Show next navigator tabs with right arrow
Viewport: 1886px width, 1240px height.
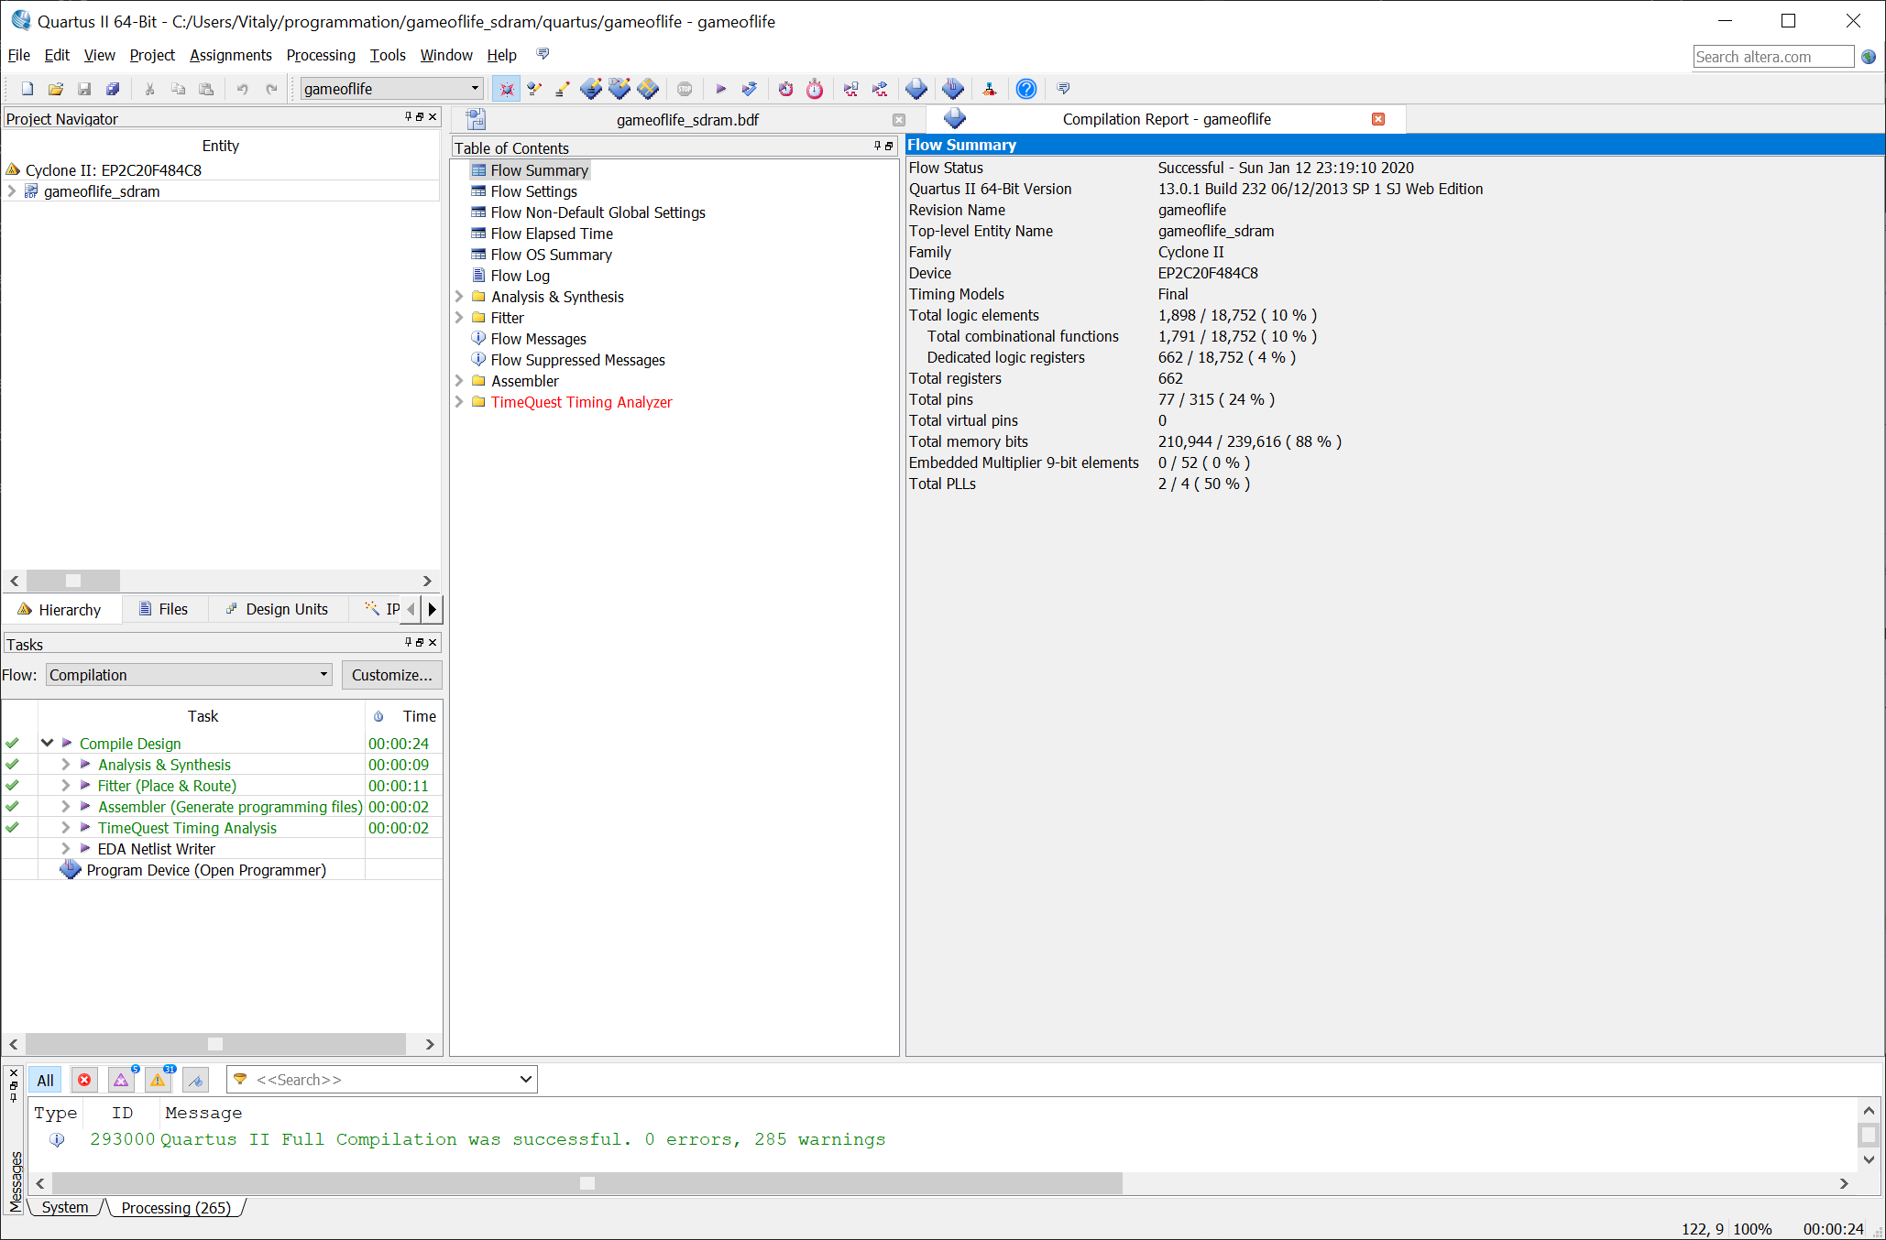pos(432,609)
